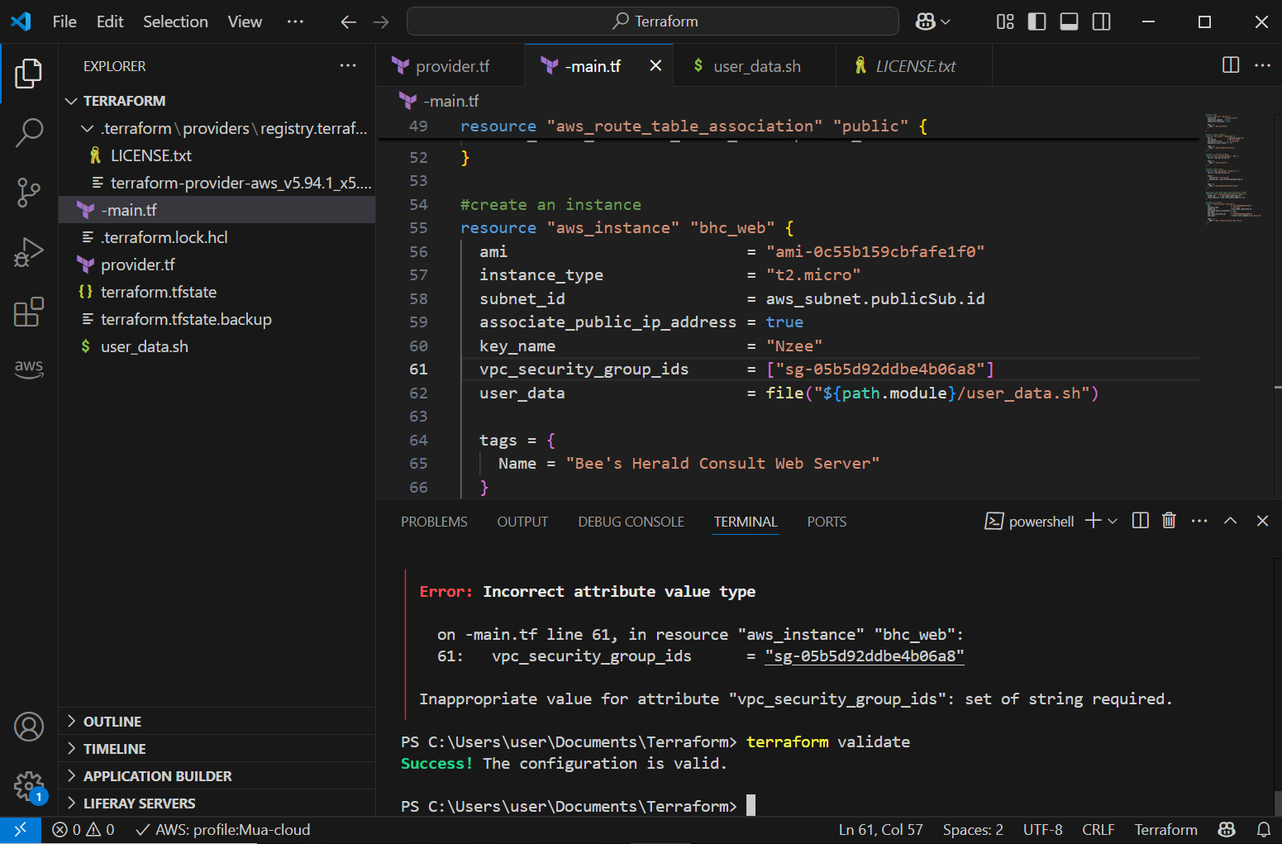This screenshot has height=844, width=1282.
Task: Open notifications bell in status bar
Action: tap(1264, 830)
